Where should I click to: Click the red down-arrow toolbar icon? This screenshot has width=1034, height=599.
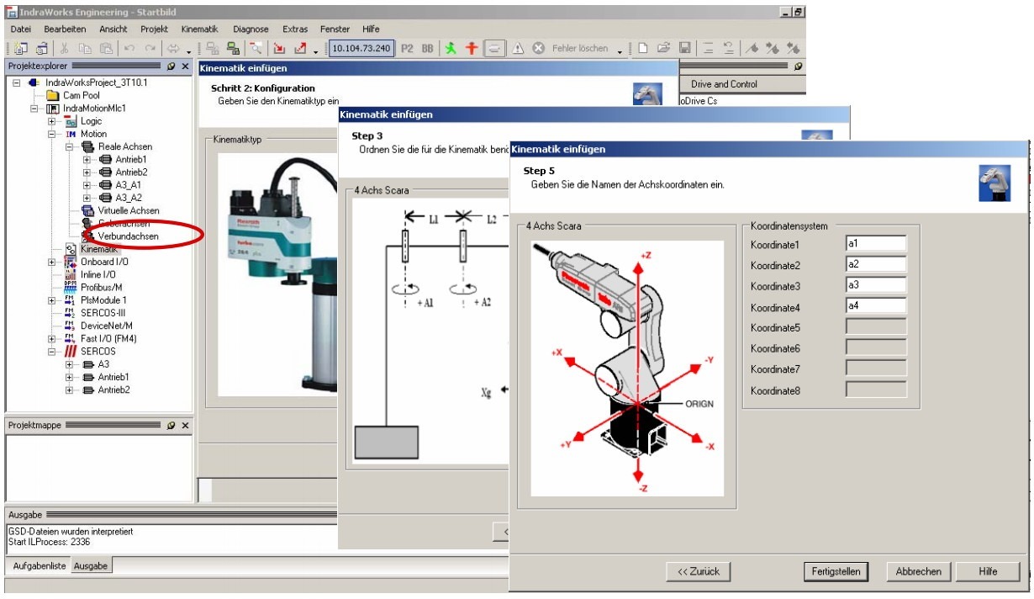coord(280,49)
